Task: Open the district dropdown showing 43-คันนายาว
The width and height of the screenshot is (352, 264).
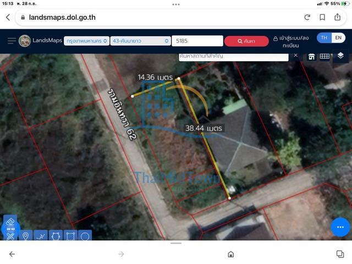Action: [141, 41]
